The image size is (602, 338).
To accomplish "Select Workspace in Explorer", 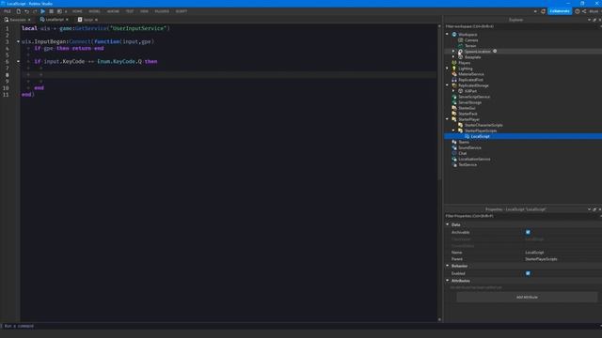I will pyautogui.click(x=467, y=35).
